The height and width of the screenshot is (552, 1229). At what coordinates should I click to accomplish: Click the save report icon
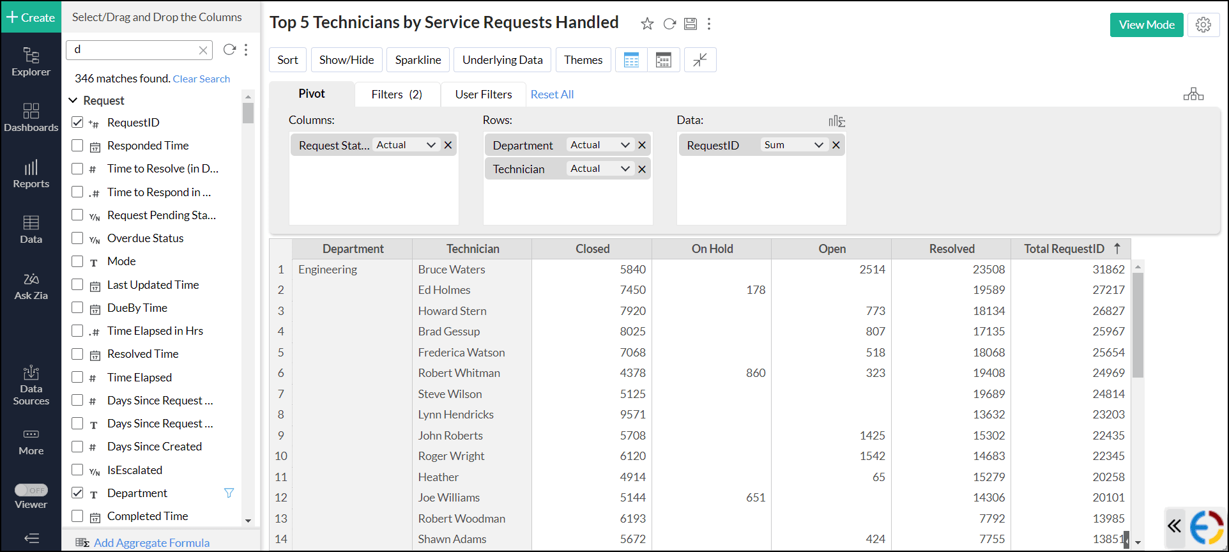(x=690, y=24)
